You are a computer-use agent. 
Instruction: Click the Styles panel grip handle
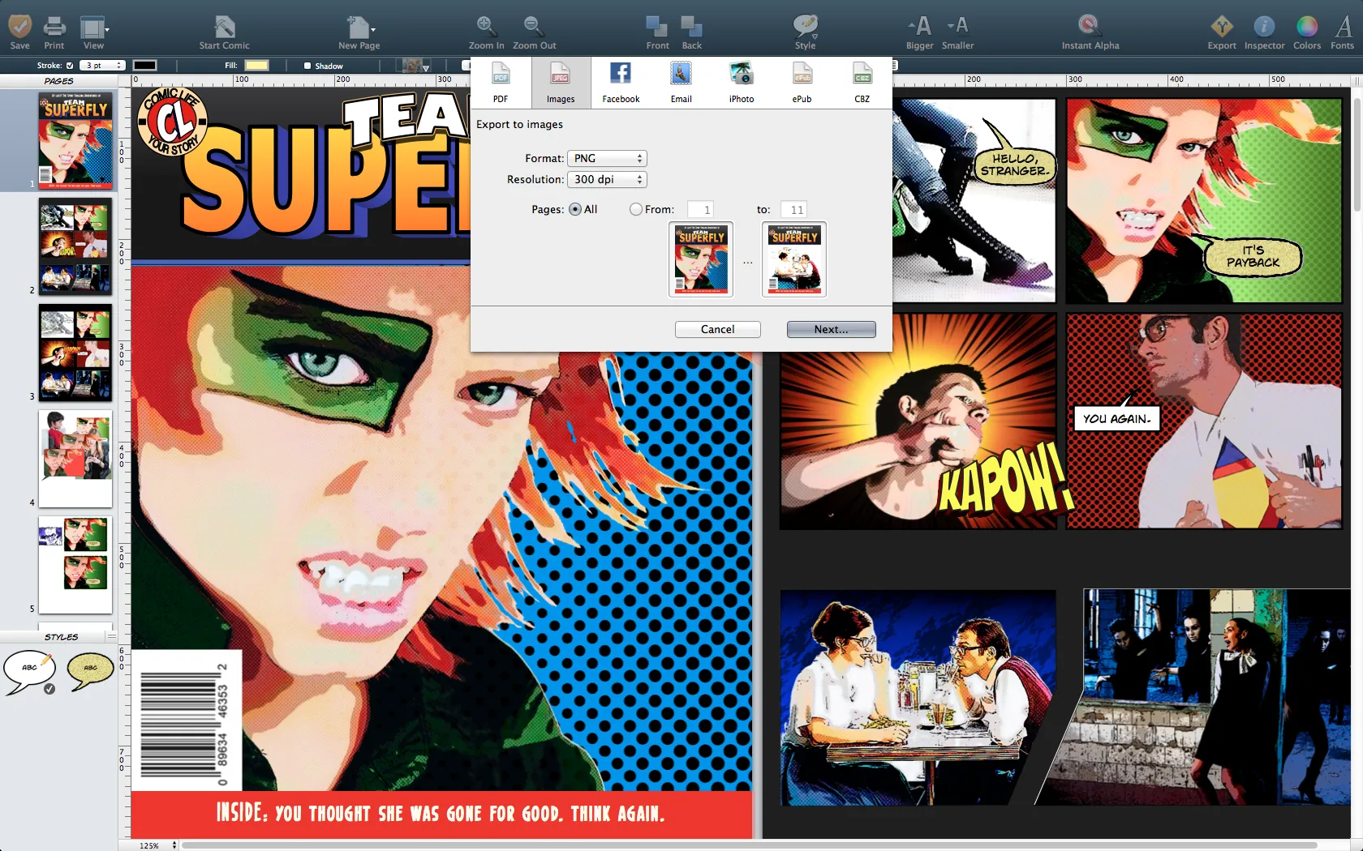coord(111,636)
